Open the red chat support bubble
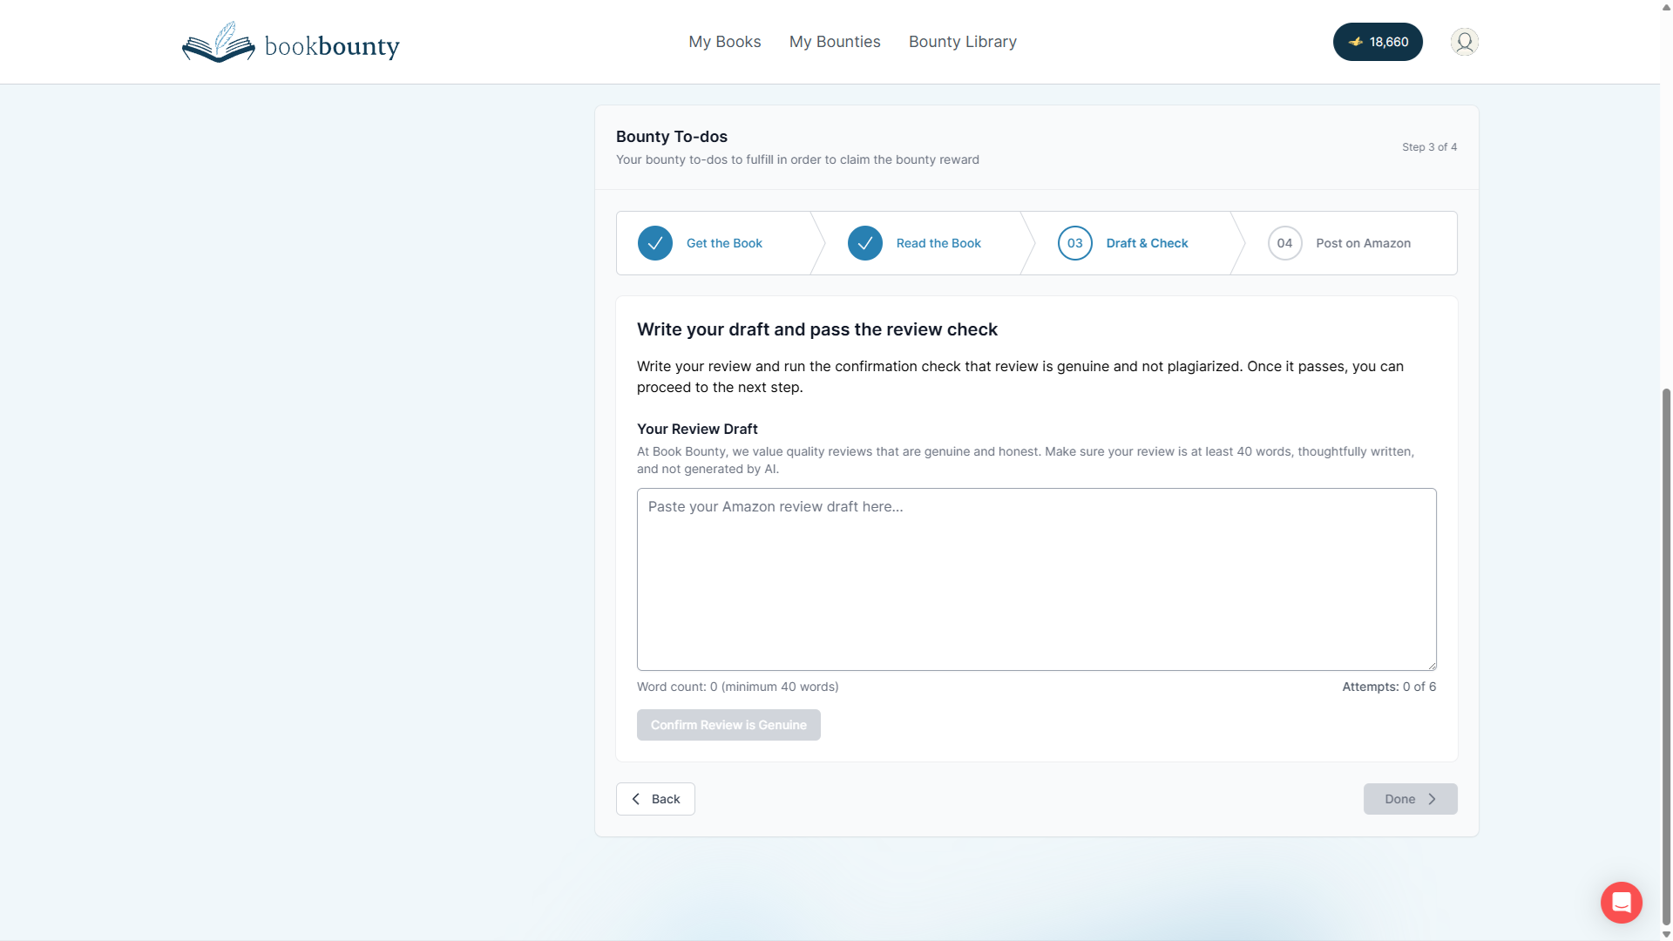The image size is (1673, 941). (x=1621, y=902)
